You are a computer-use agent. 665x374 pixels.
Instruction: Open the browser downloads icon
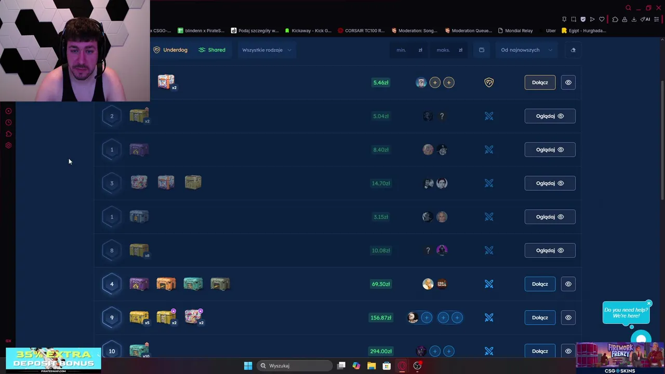coord(634,19)
